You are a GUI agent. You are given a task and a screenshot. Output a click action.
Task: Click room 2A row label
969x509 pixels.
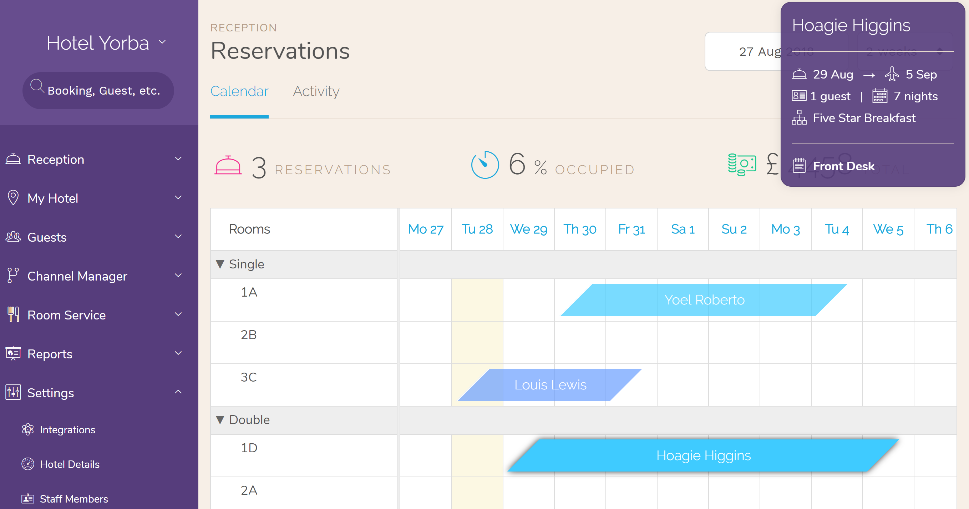249,490
